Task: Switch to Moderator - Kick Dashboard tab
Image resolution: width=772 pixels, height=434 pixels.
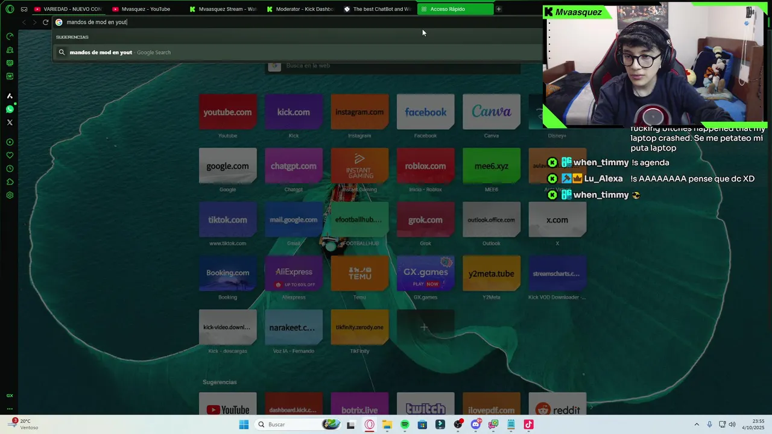Action: pos(300,9)
